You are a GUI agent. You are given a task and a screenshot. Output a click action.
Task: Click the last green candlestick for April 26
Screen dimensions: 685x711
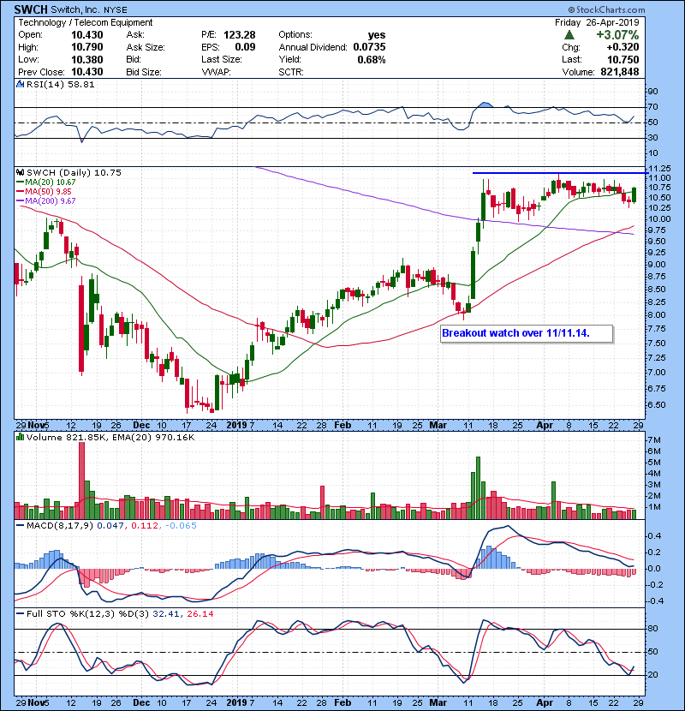click(x=634, y=195)
